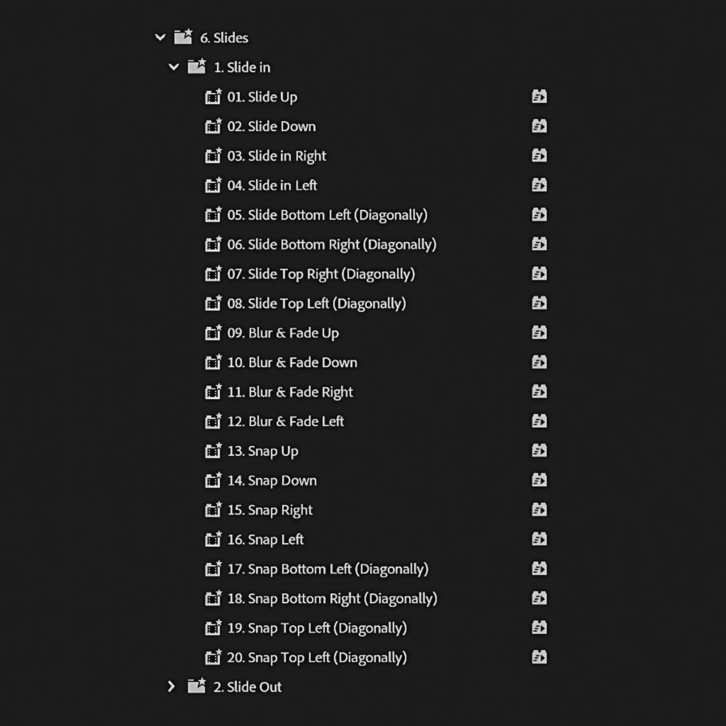Select the 04. Slide in Left preset
The width and height of the screenshot is (726, 726).
coord(272,185)
